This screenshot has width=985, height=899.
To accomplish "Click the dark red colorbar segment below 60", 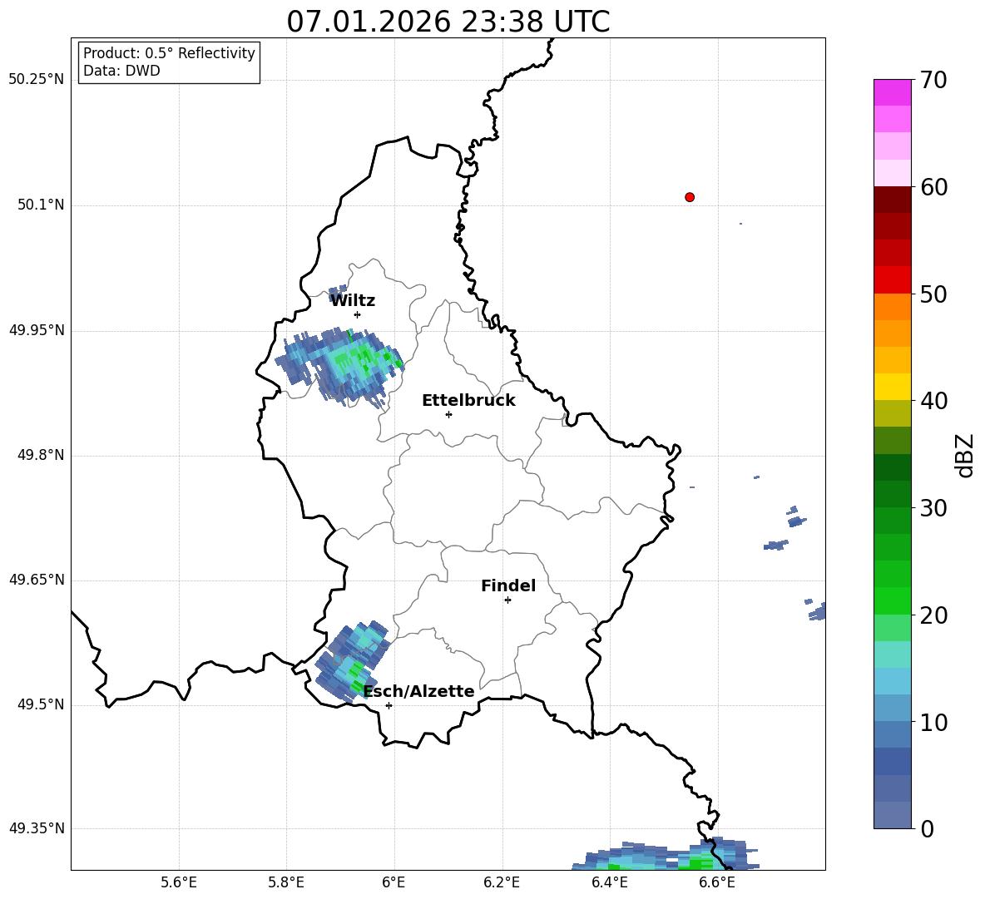I will point(892,200).
